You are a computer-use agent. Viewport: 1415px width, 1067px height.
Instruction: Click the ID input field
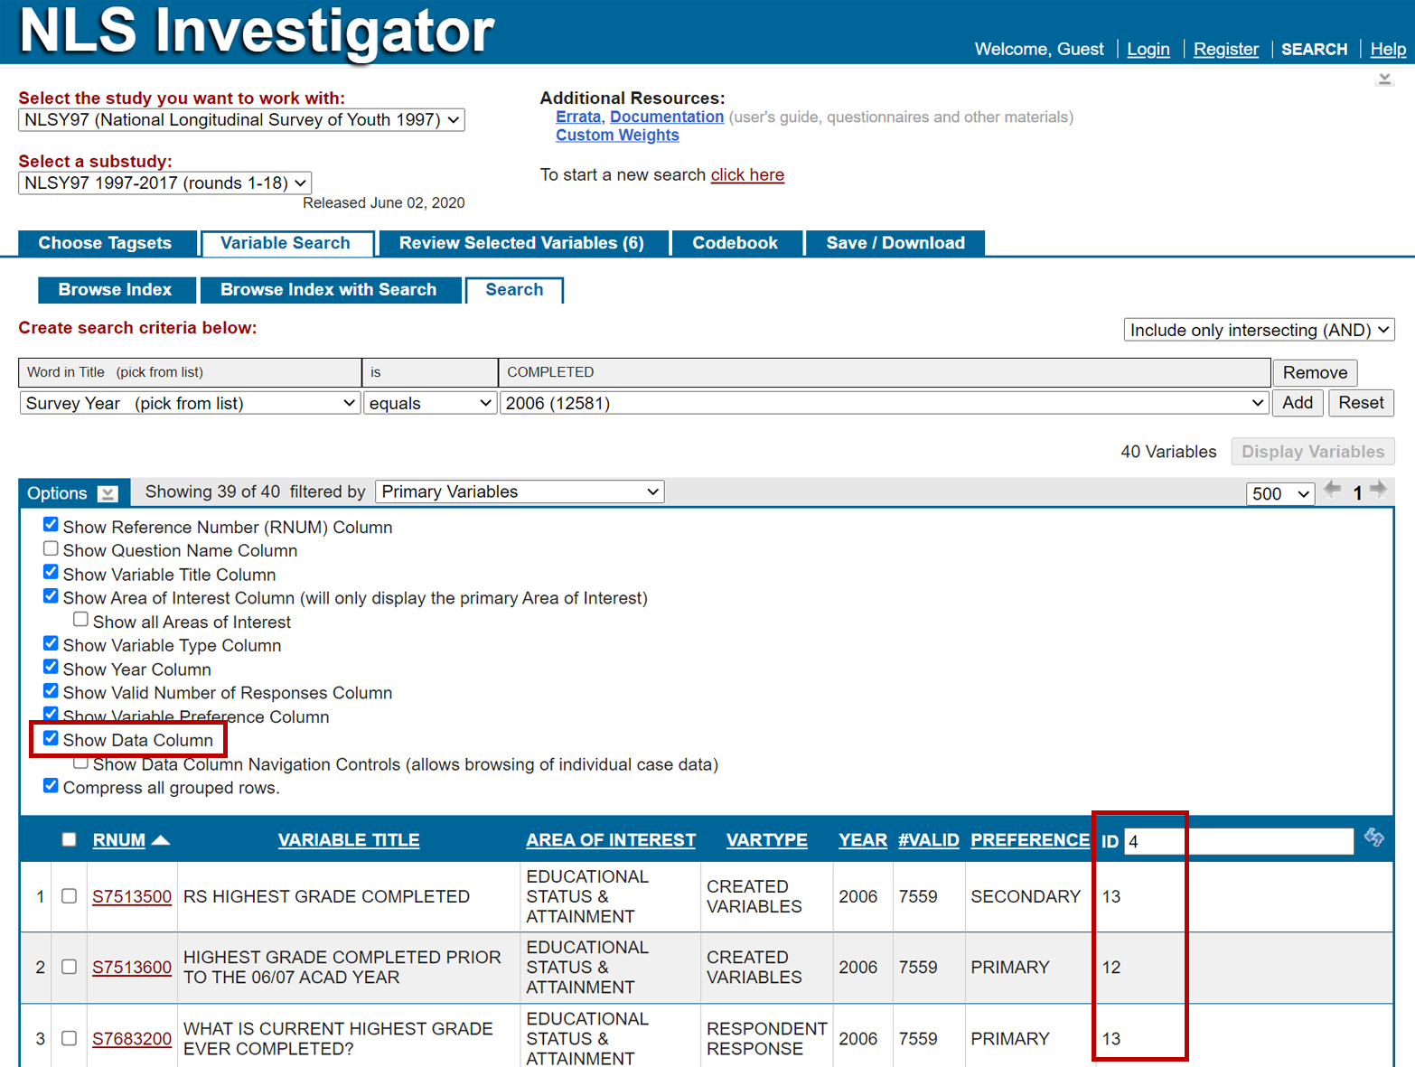click(x=1238, y=841)
